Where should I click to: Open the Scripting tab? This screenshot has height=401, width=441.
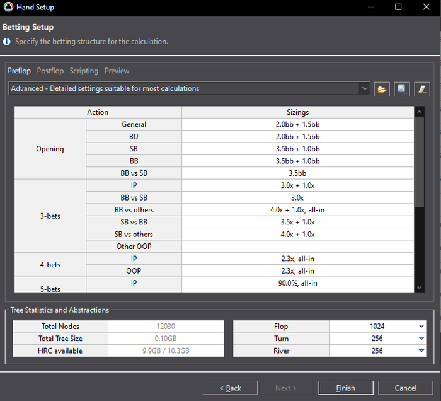pos(84,71)
